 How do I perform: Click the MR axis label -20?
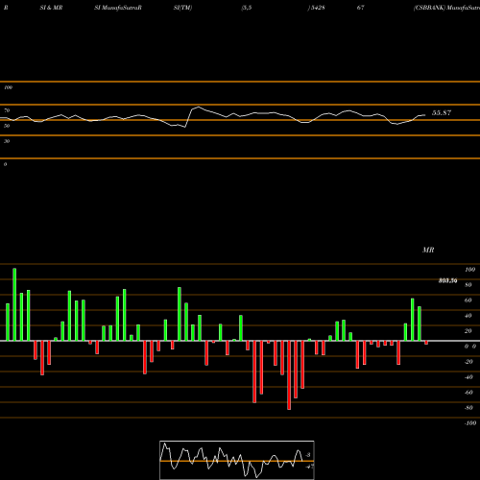(x=468, y=362)
